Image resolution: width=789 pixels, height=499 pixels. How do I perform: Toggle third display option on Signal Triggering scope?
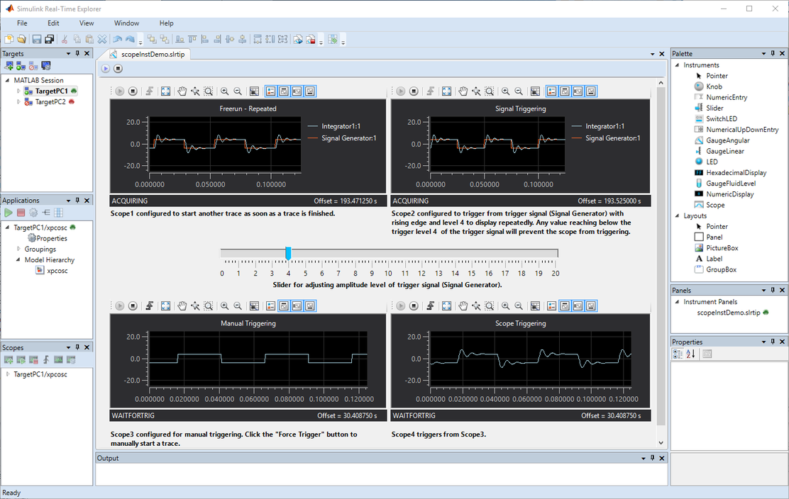click(578, 91)
